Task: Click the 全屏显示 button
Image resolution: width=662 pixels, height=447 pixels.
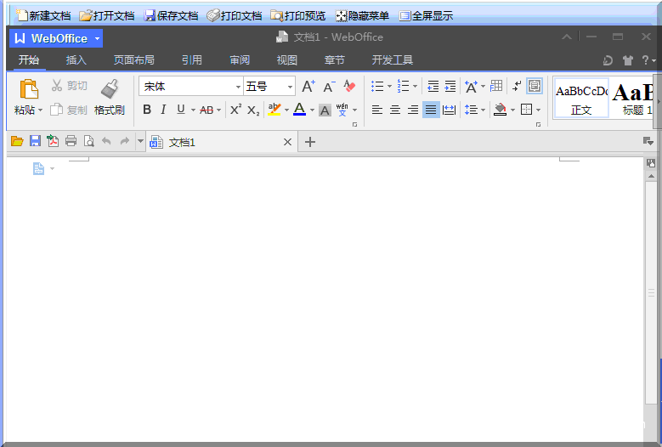Action: [x=426, y=15]
